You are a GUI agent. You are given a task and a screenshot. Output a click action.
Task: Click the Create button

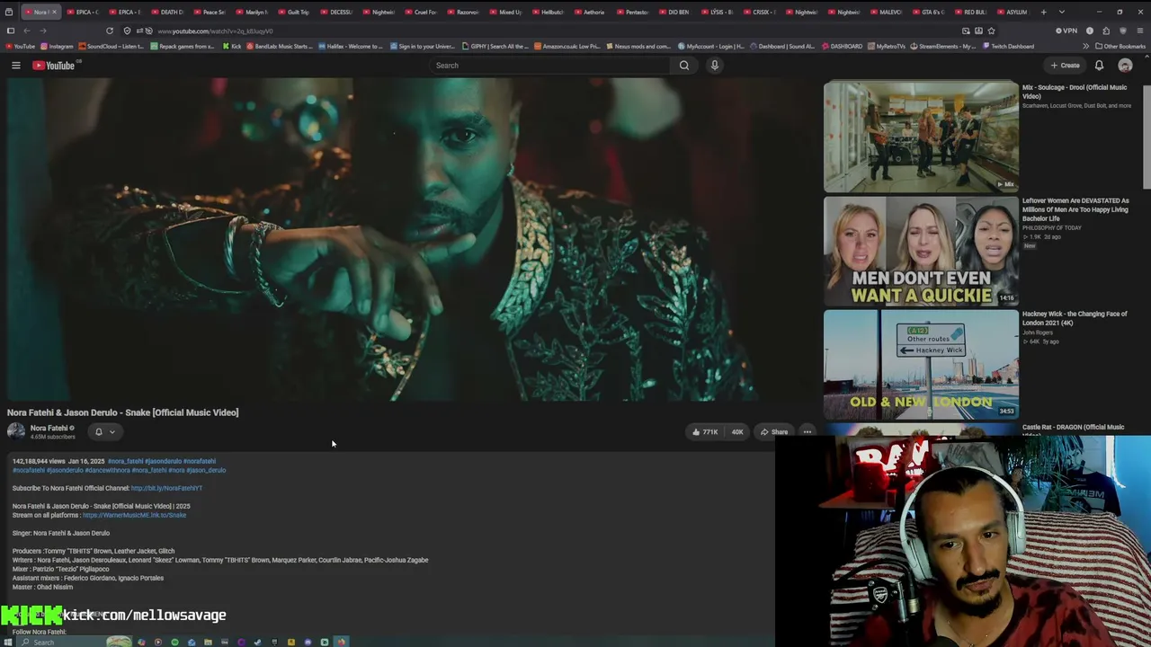[1065, 66]
